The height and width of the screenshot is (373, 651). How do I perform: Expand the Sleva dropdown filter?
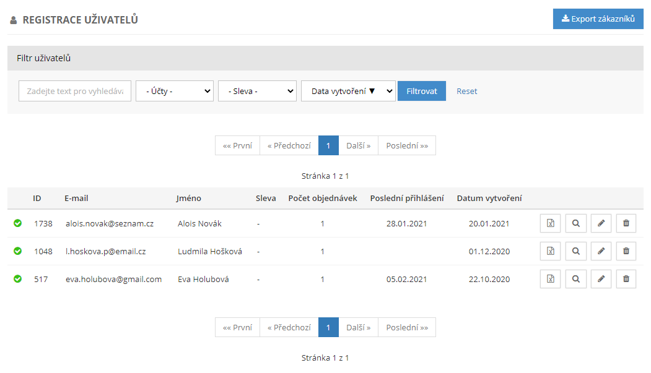(x=257, y=91)
